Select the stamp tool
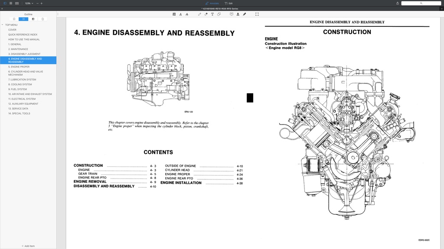This screenshot has height=249, width=444. click(238, 14)
